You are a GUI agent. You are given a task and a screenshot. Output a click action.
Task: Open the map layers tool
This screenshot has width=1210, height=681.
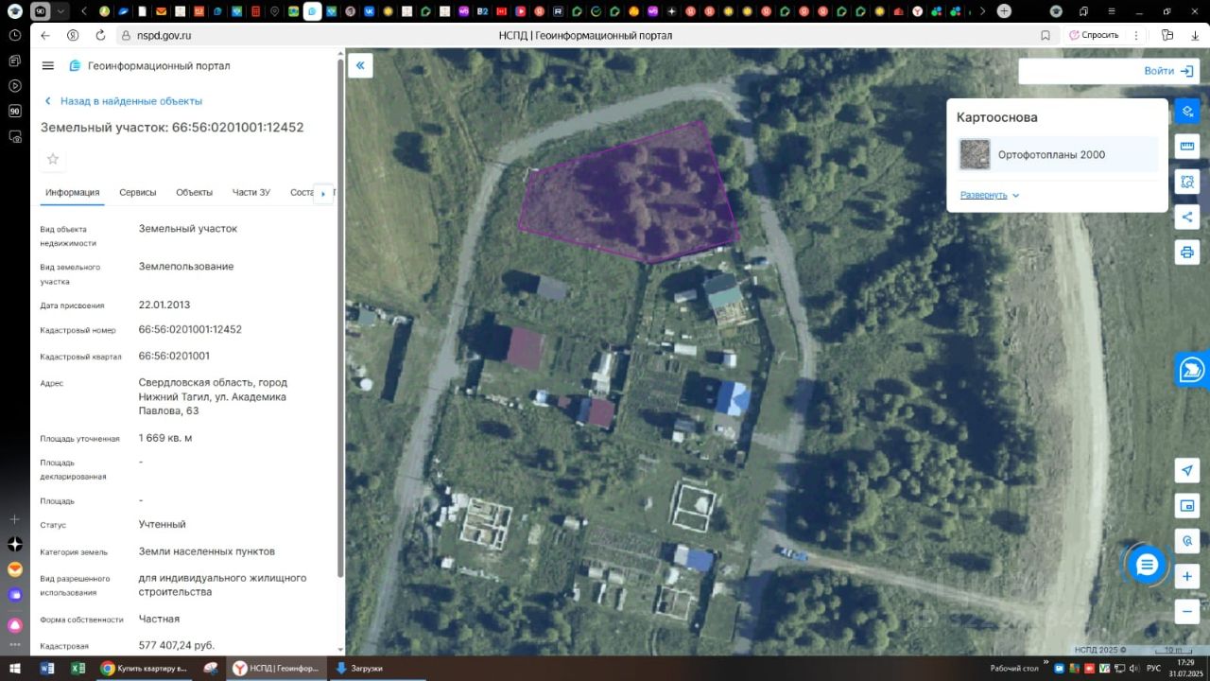pos(1187,111)
